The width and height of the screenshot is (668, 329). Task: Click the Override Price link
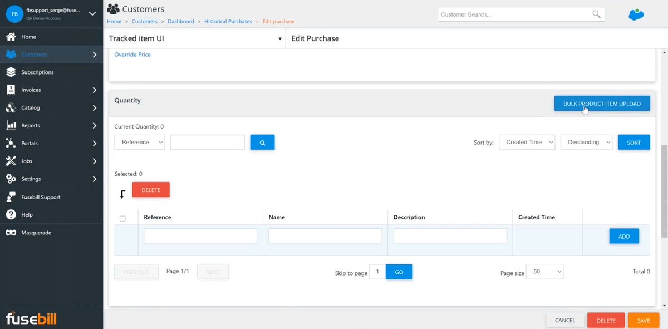pos(132,55)
